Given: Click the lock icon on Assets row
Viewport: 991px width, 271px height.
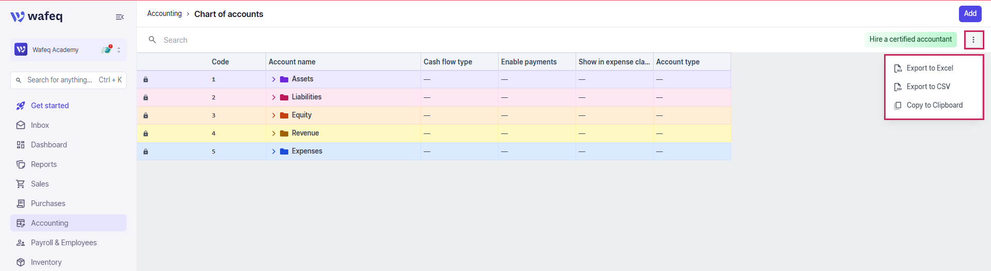Looking at the screenshot, I should point(146,79).
